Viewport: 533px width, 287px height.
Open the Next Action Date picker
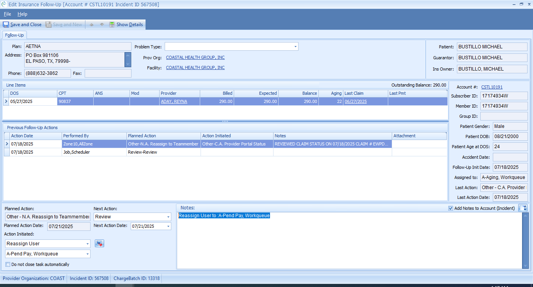[168, 226]
